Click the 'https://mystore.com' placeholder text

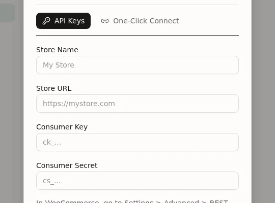(x=79, y=104)
